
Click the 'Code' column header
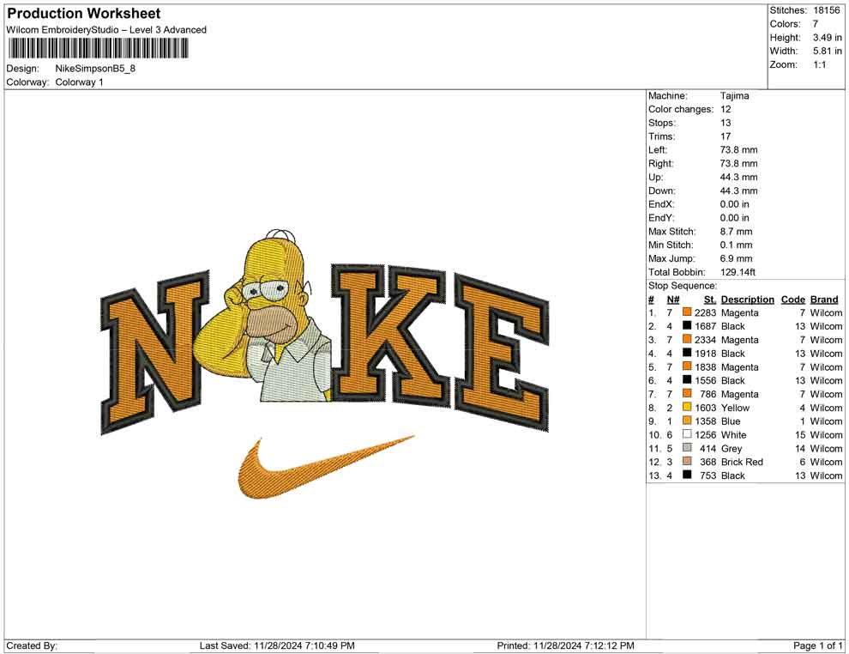click(x=793, y=299)
